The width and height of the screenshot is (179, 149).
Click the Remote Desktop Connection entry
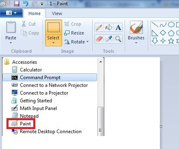tap(47, 132)
